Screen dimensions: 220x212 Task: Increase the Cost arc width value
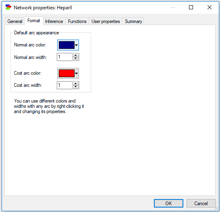tap(76, 84)
